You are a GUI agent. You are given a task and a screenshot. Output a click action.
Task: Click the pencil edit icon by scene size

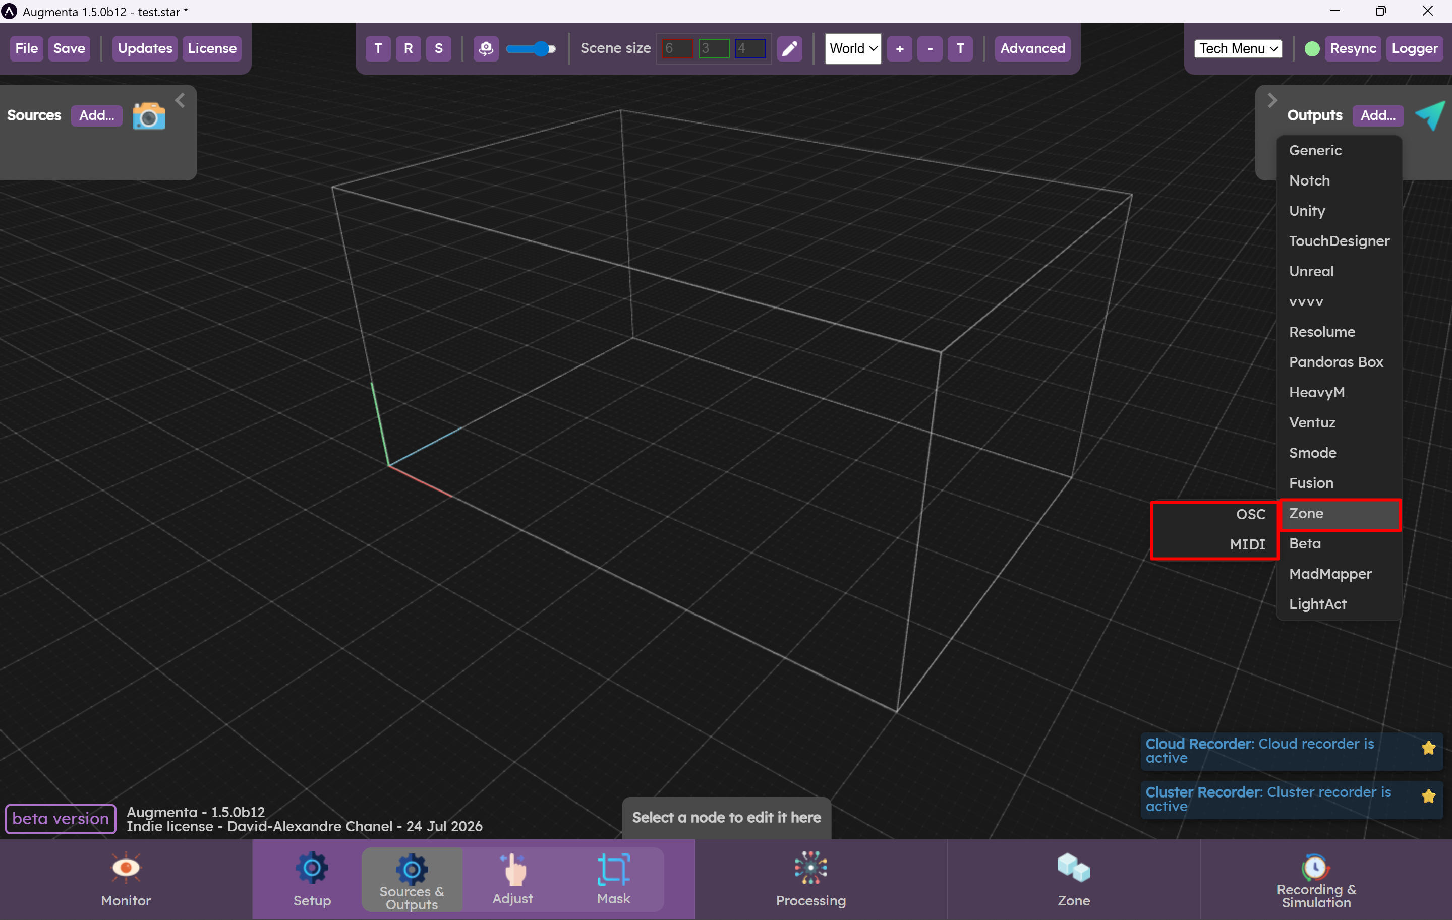[x=789, y=49]
